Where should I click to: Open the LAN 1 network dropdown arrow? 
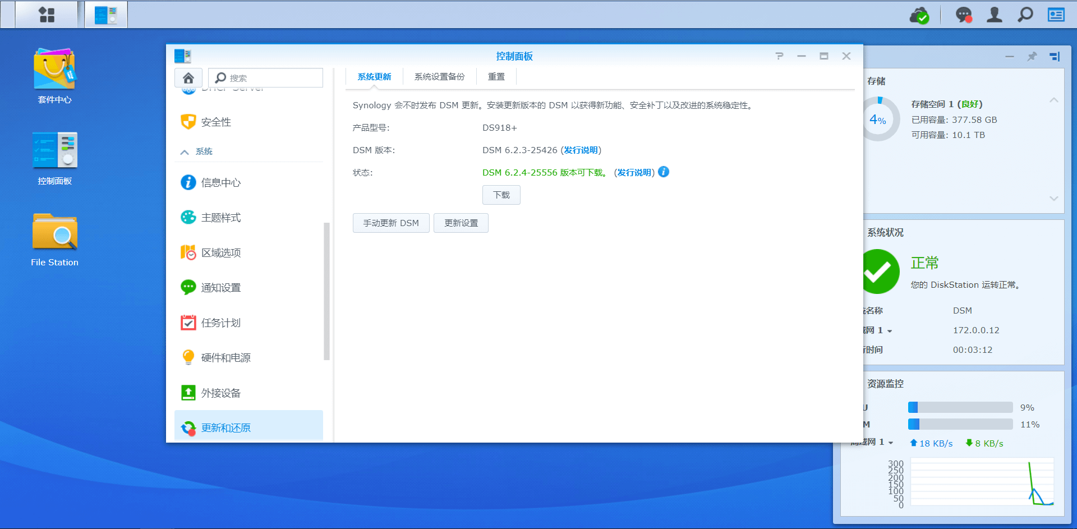890,331
